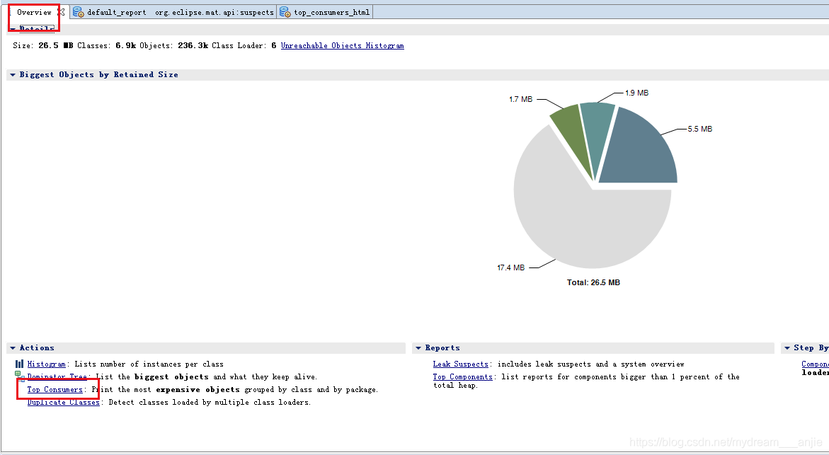829x455 pixels.
Task: Open the Histogram action link
Action: (x=47, y=364)
